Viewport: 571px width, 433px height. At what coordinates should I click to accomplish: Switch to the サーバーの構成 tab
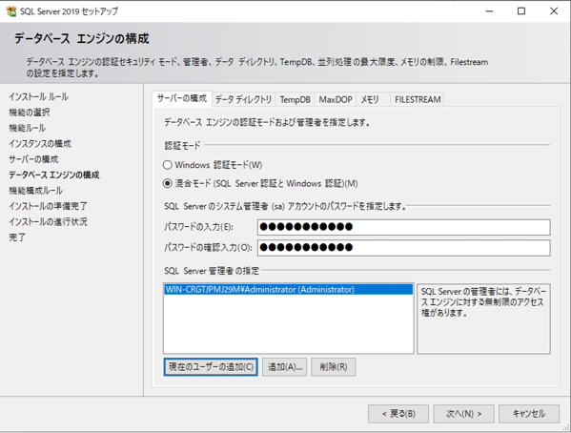click(x=182, y=98)
